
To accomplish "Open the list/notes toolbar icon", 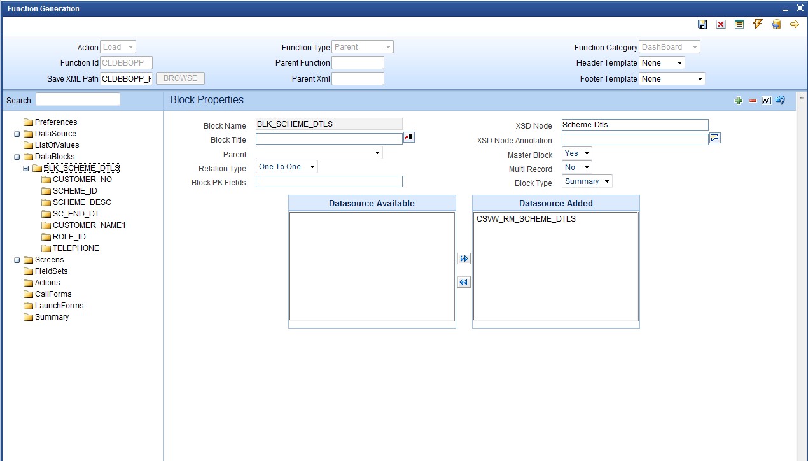I will (739, 24).
